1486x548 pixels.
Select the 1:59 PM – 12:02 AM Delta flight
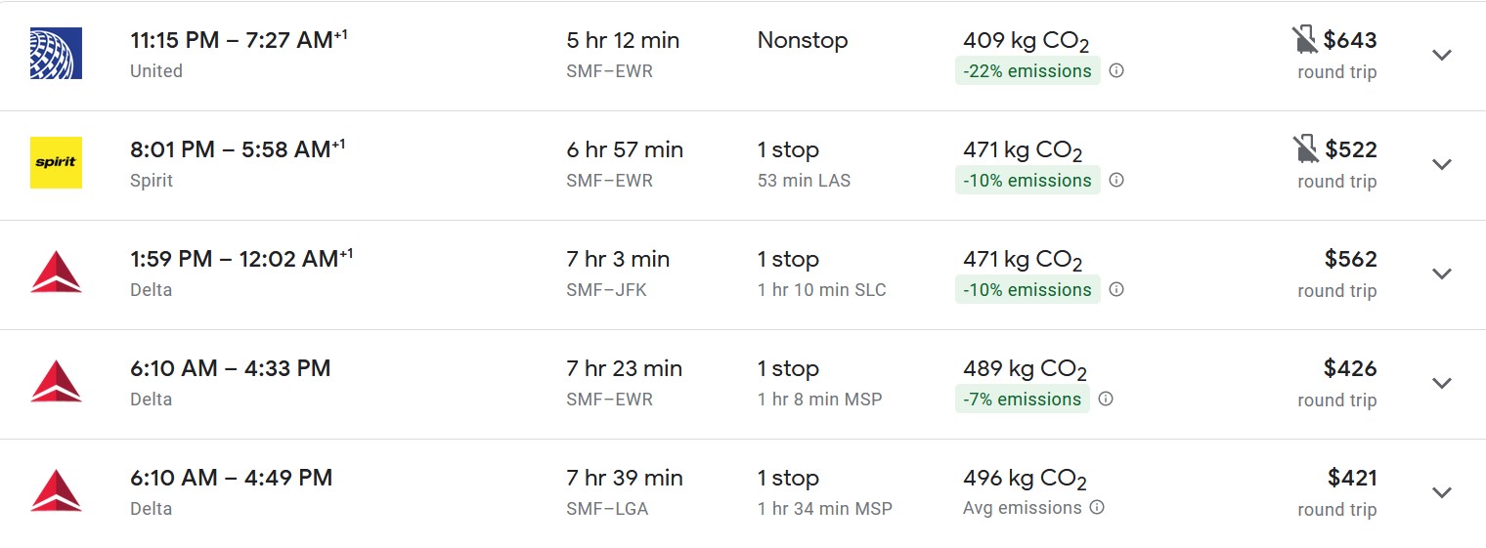pos(240,260)
